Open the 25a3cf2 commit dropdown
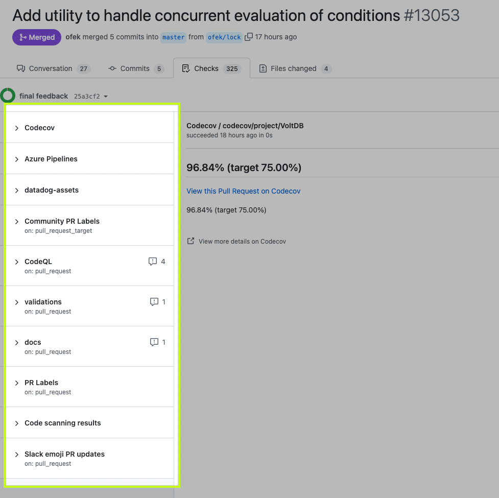Viewport: 499px width, 498px height. [90, 96]
